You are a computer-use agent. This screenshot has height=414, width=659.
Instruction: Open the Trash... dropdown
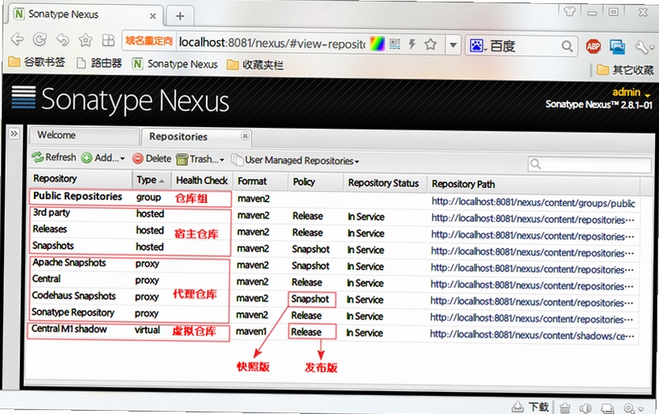click(200, 159)
